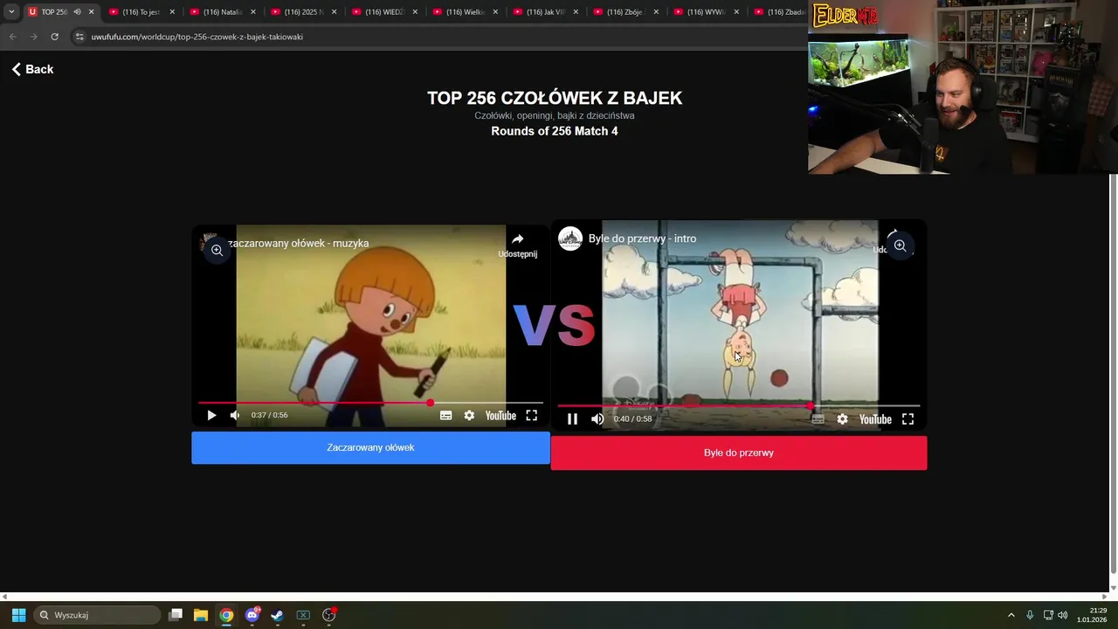The image size is (1118, 629).
Task: Open settings gear on left video
Action: pos(469,416)
